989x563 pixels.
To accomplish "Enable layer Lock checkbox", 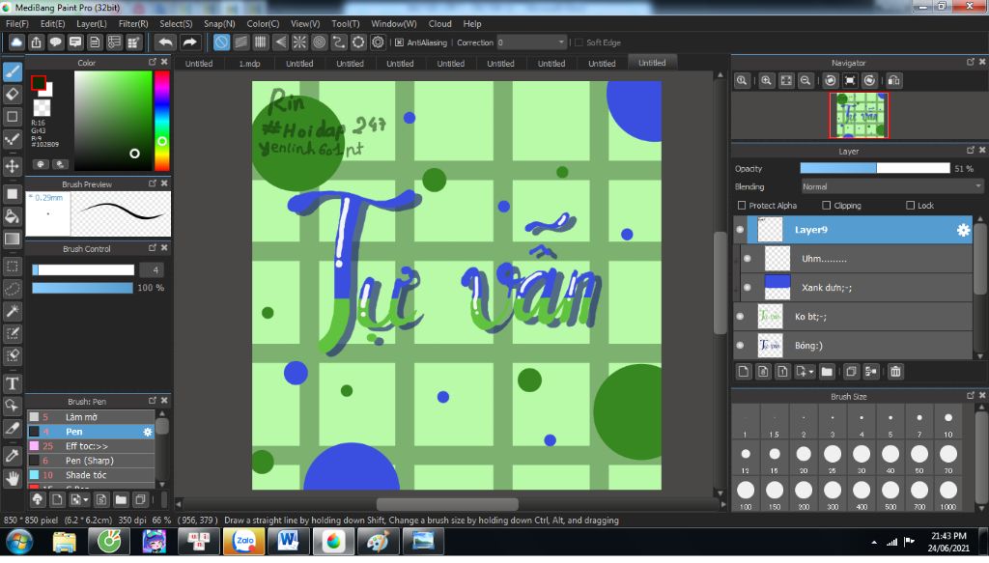I will point(910,206).
